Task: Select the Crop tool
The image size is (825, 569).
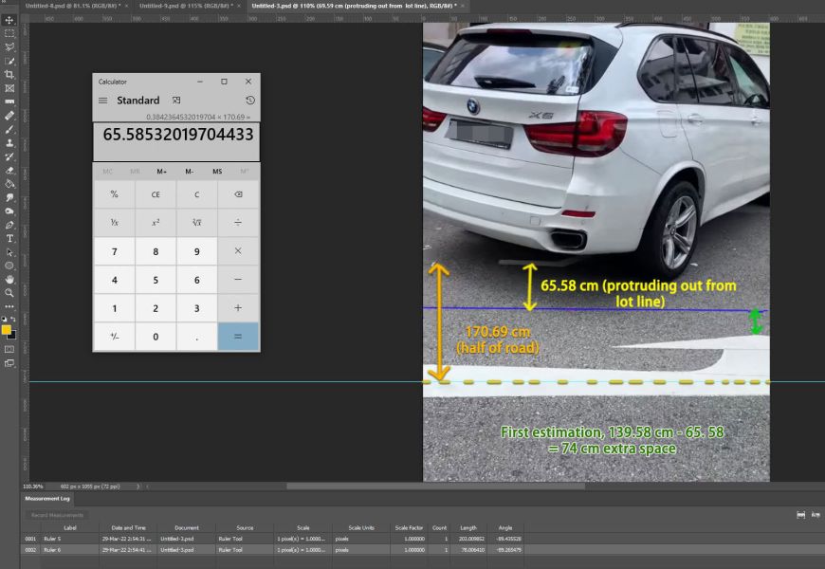Action: point(9,74)
